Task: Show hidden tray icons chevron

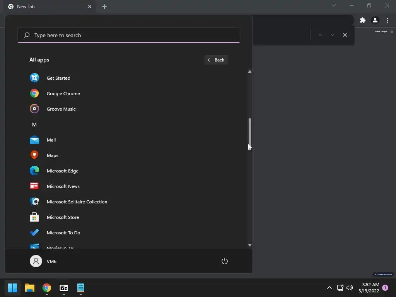Action: coord(329,288)
